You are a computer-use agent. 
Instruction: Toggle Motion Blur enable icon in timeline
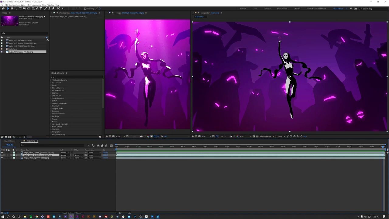point(106,146)
